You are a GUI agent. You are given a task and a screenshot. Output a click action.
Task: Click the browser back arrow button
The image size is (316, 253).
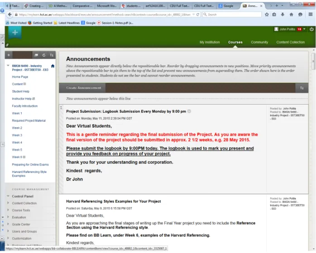pyautogui.click(x=10, y=14)
